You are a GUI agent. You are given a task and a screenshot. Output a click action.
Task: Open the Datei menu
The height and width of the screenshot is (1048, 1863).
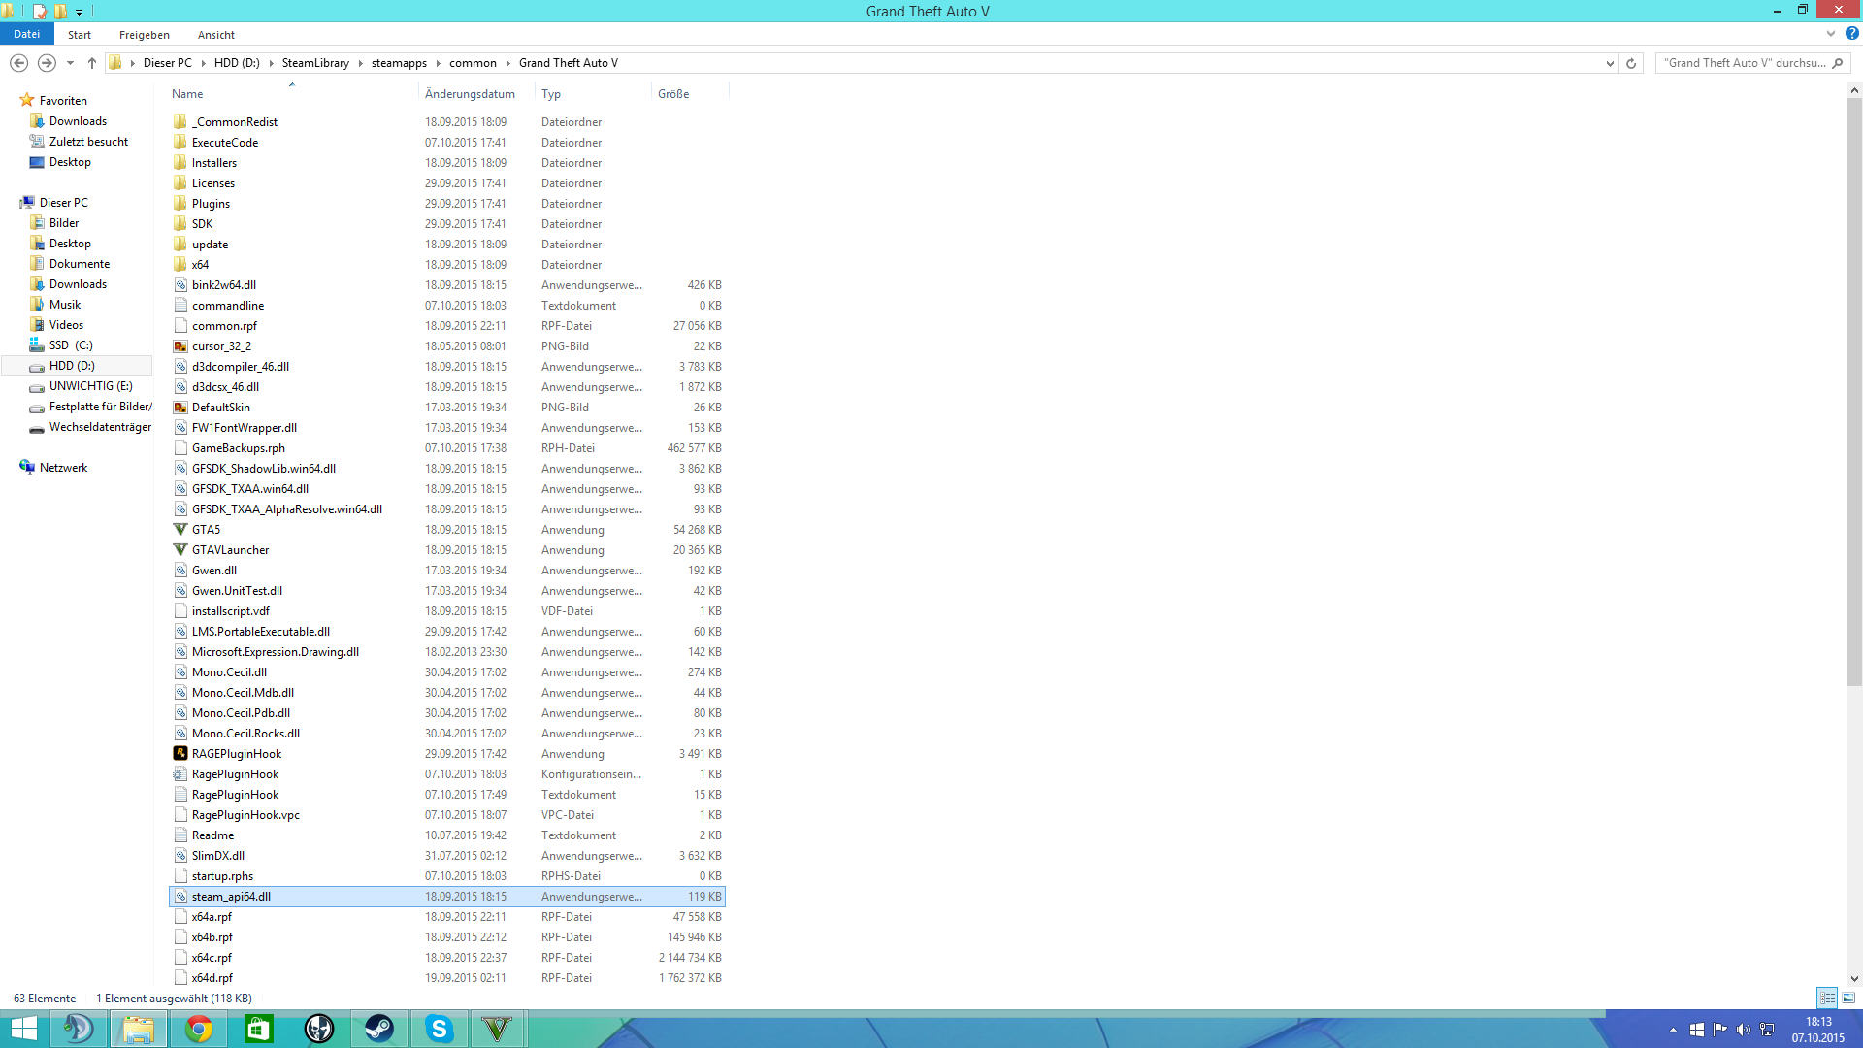coord(26,34)
